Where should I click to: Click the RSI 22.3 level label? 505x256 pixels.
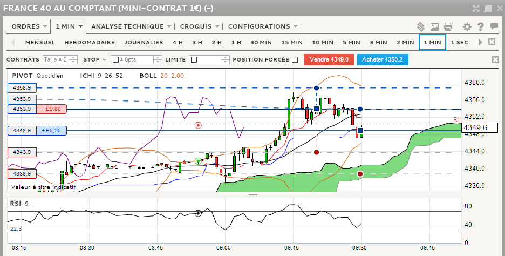[x=16, y=228]
